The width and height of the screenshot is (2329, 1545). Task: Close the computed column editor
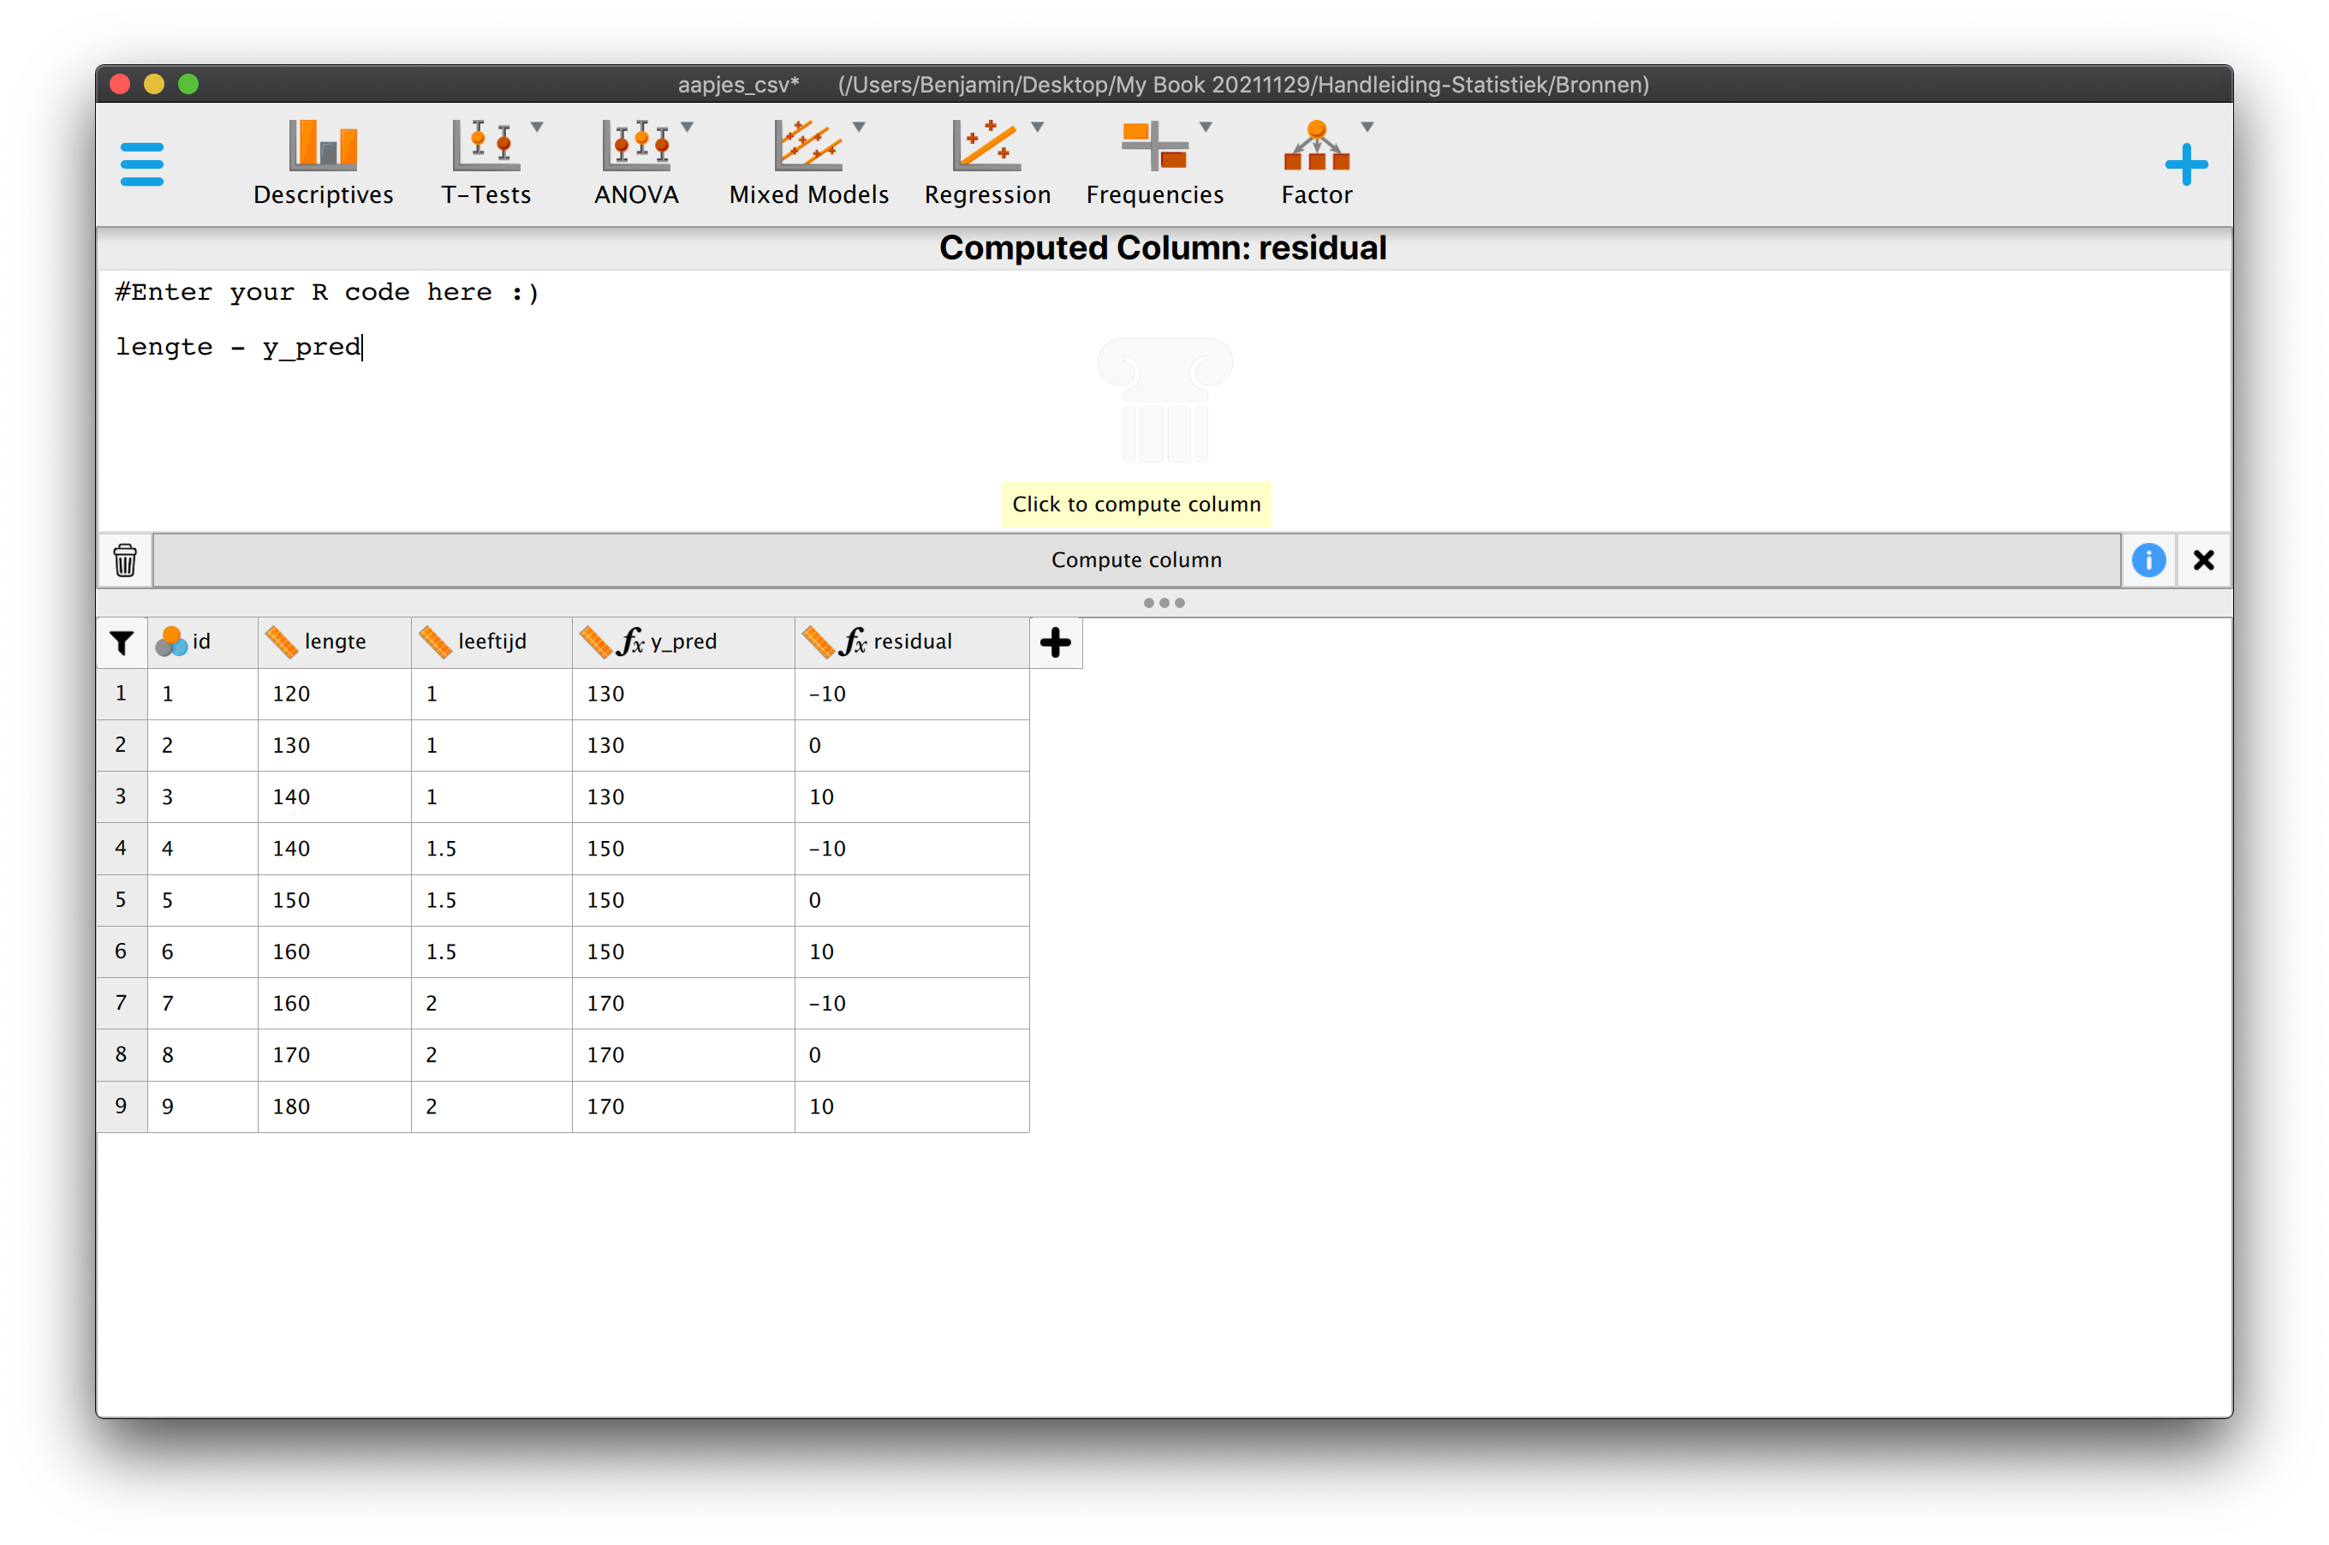[x=2204, y=559]
